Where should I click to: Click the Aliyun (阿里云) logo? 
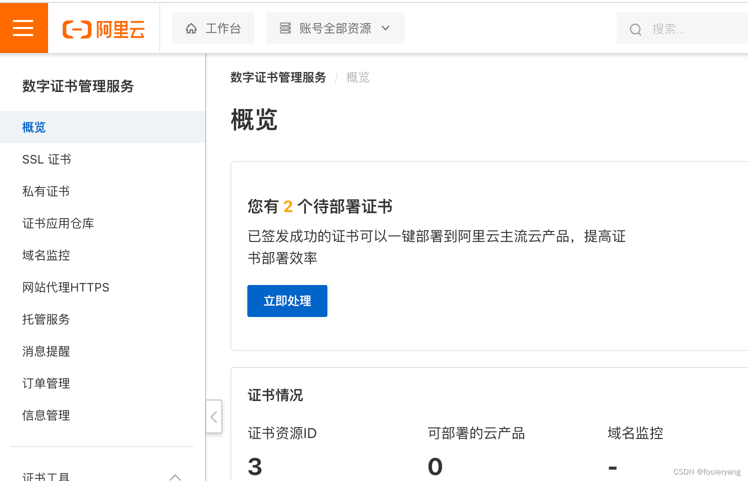click(104, 29)
